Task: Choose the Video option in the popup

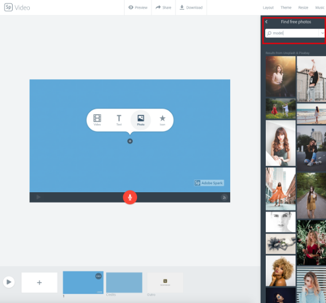Action: (x=97, y=120)
